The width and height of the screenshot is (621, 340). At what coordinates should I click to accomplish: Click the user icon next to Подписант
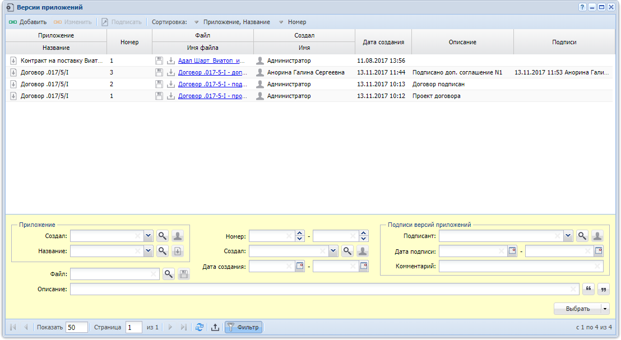pyautogui.click(x=597, y=236)
